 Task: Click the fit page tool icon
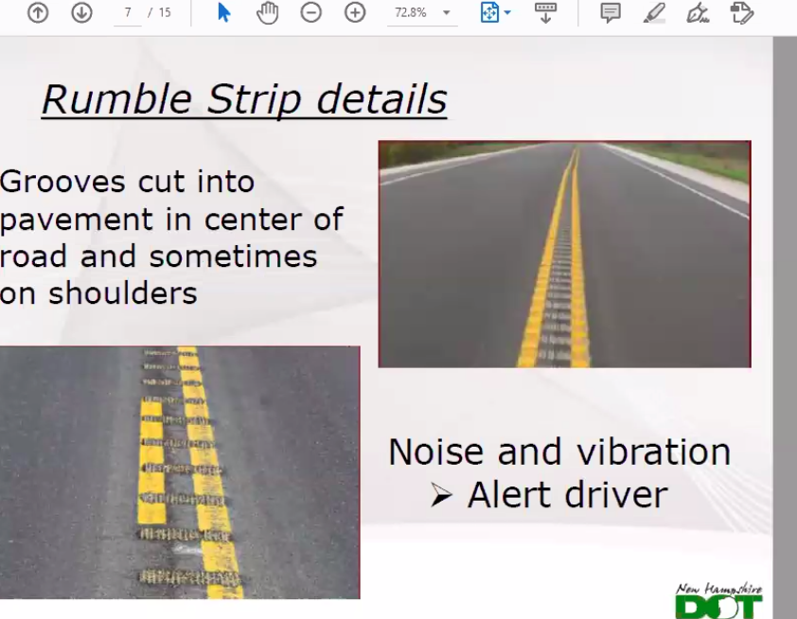(488, 13)
